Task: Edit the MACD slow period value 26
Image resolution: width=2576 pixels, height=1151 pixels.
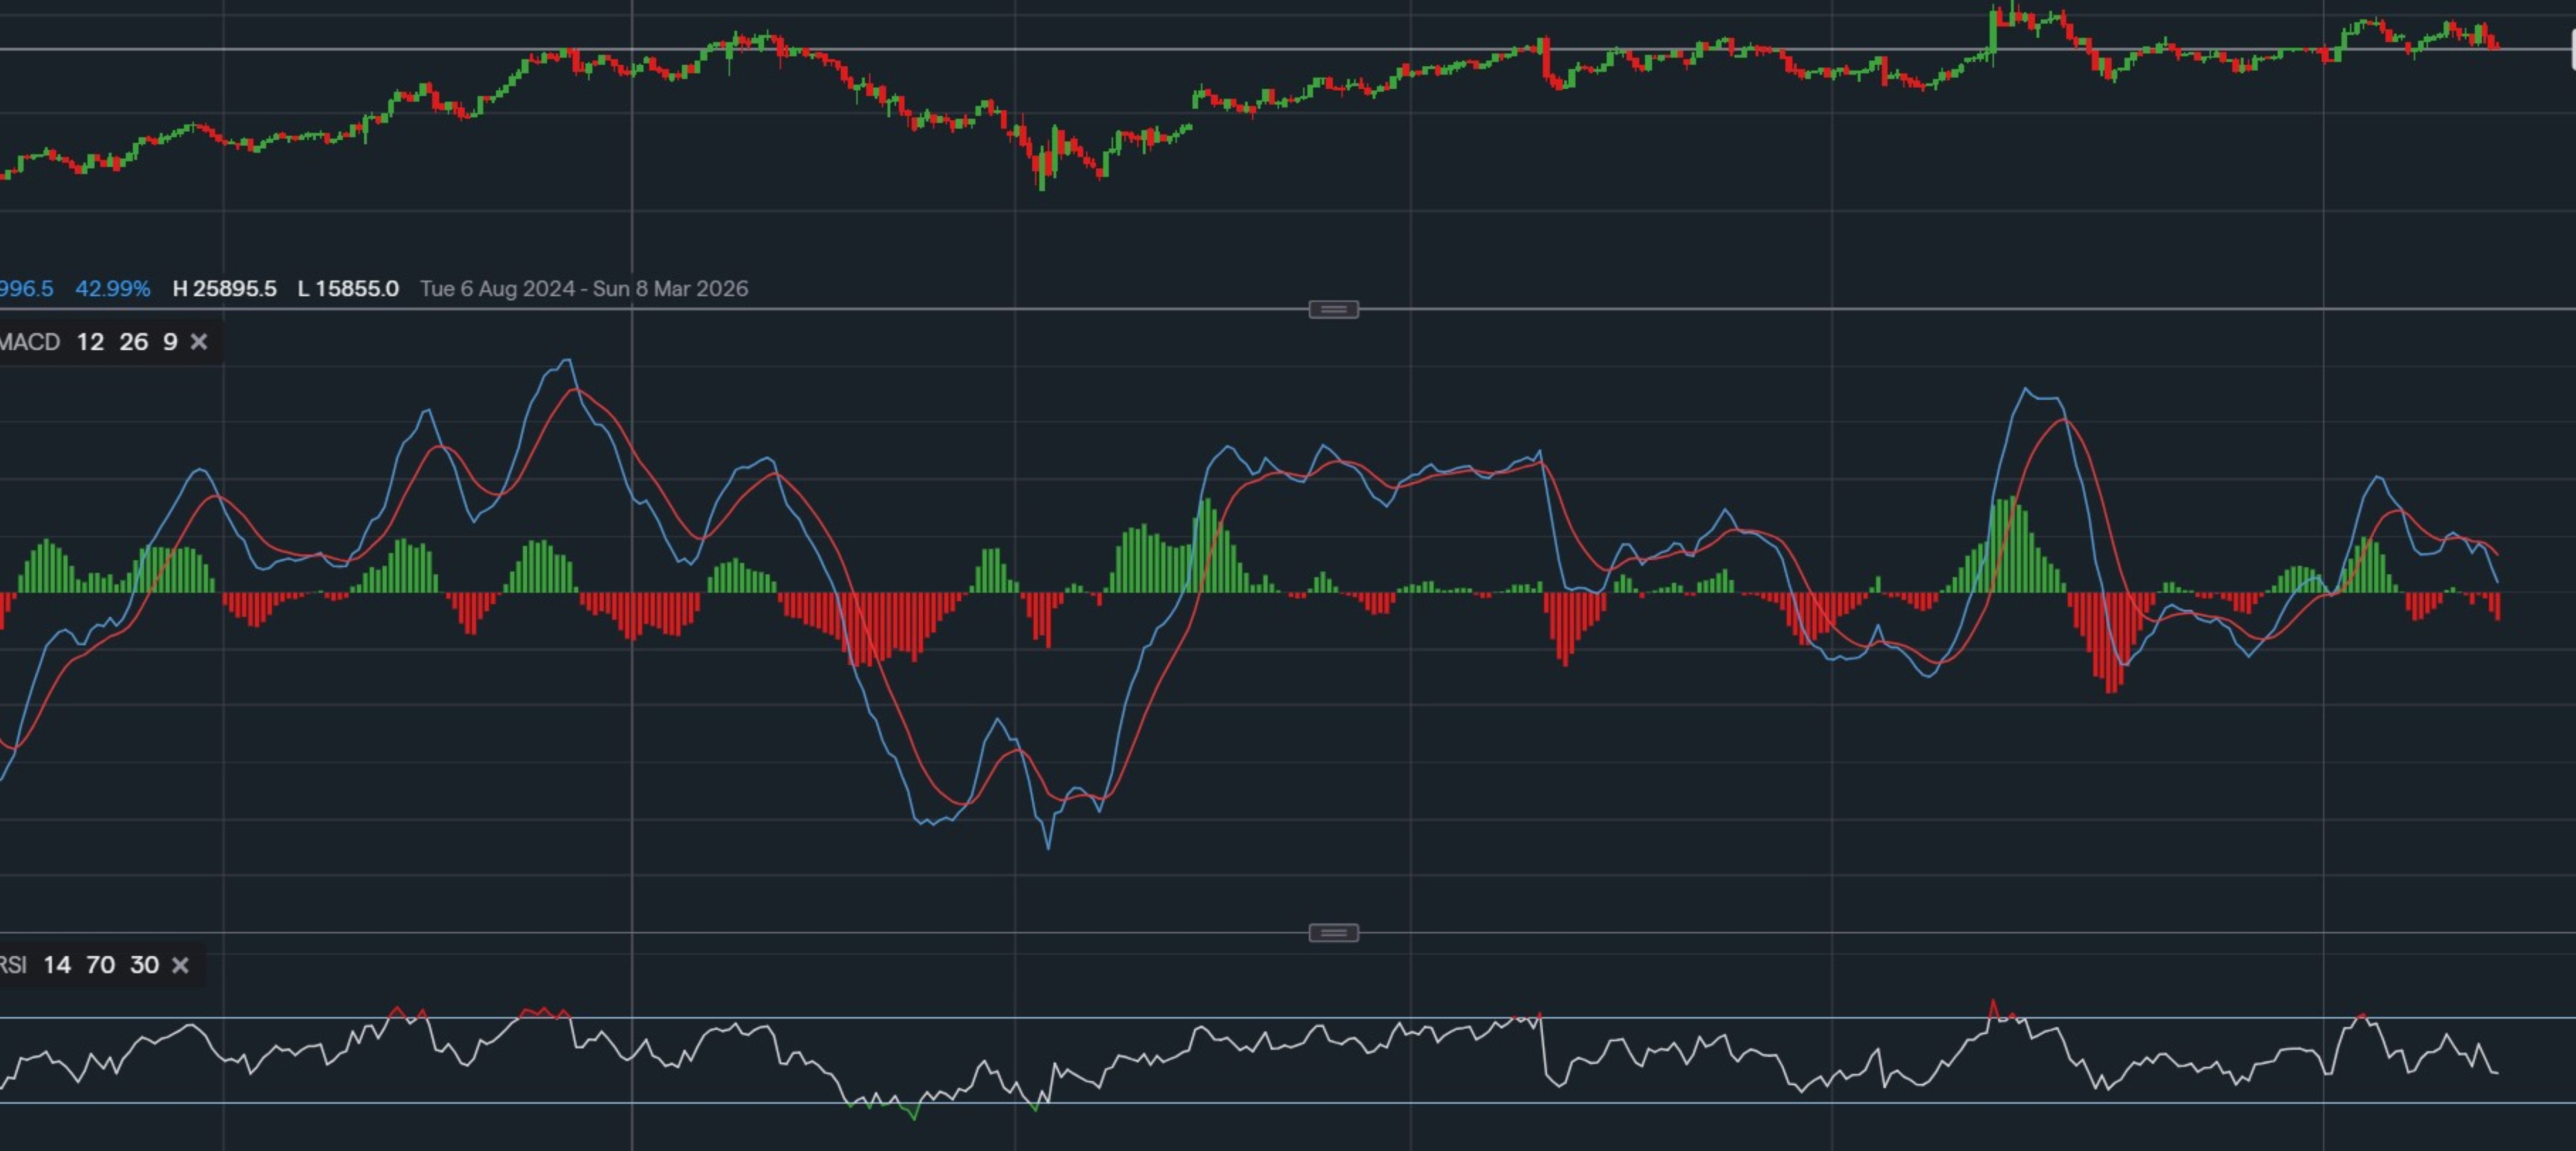Action: pos(134,343)
